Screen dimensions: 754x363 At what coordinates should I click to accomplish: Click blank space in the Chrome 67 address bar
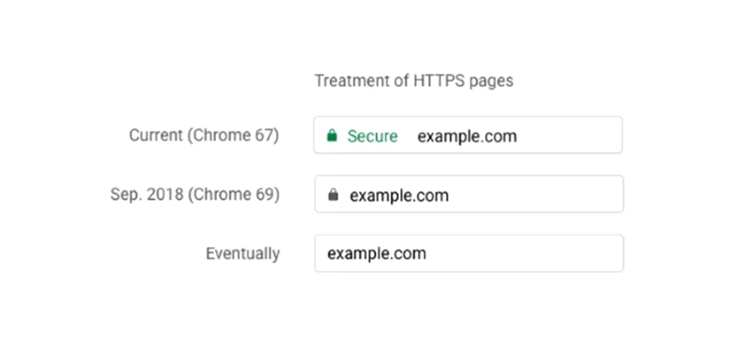[x=569, y=135]
